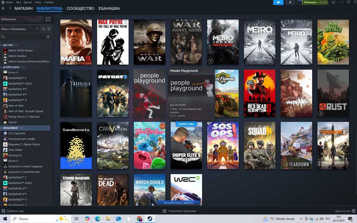The width and height of the screenshot is (357, 223).
Task: Click Add a game plus icon
Action: click(x=3, y=211)
